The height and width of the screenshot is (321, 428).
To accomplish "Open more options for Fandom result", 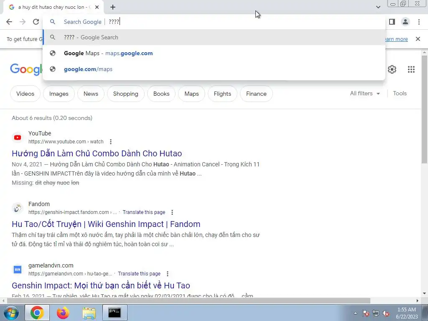I will point(172,212).
